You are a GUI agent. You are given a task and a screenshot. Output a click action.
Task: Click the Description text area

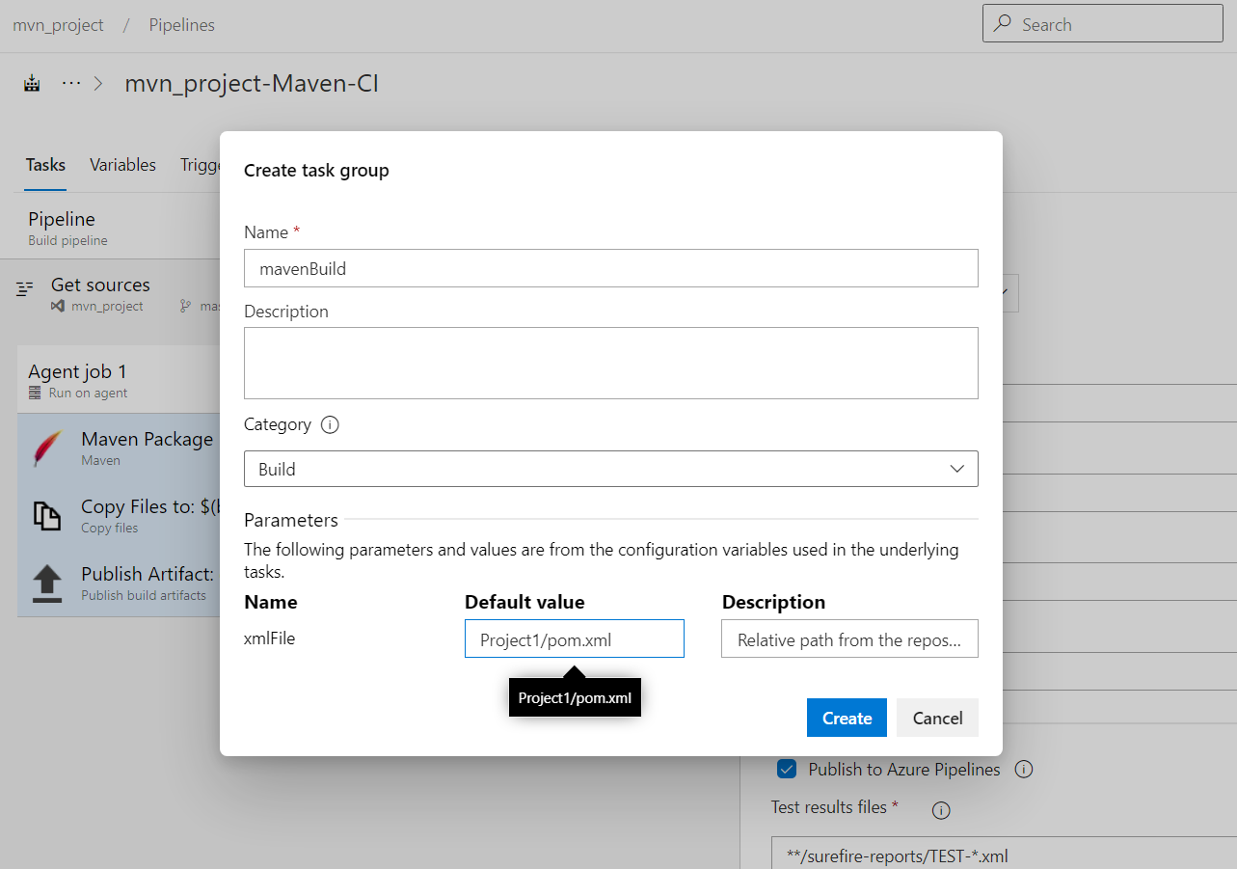[x=610, y=363]
